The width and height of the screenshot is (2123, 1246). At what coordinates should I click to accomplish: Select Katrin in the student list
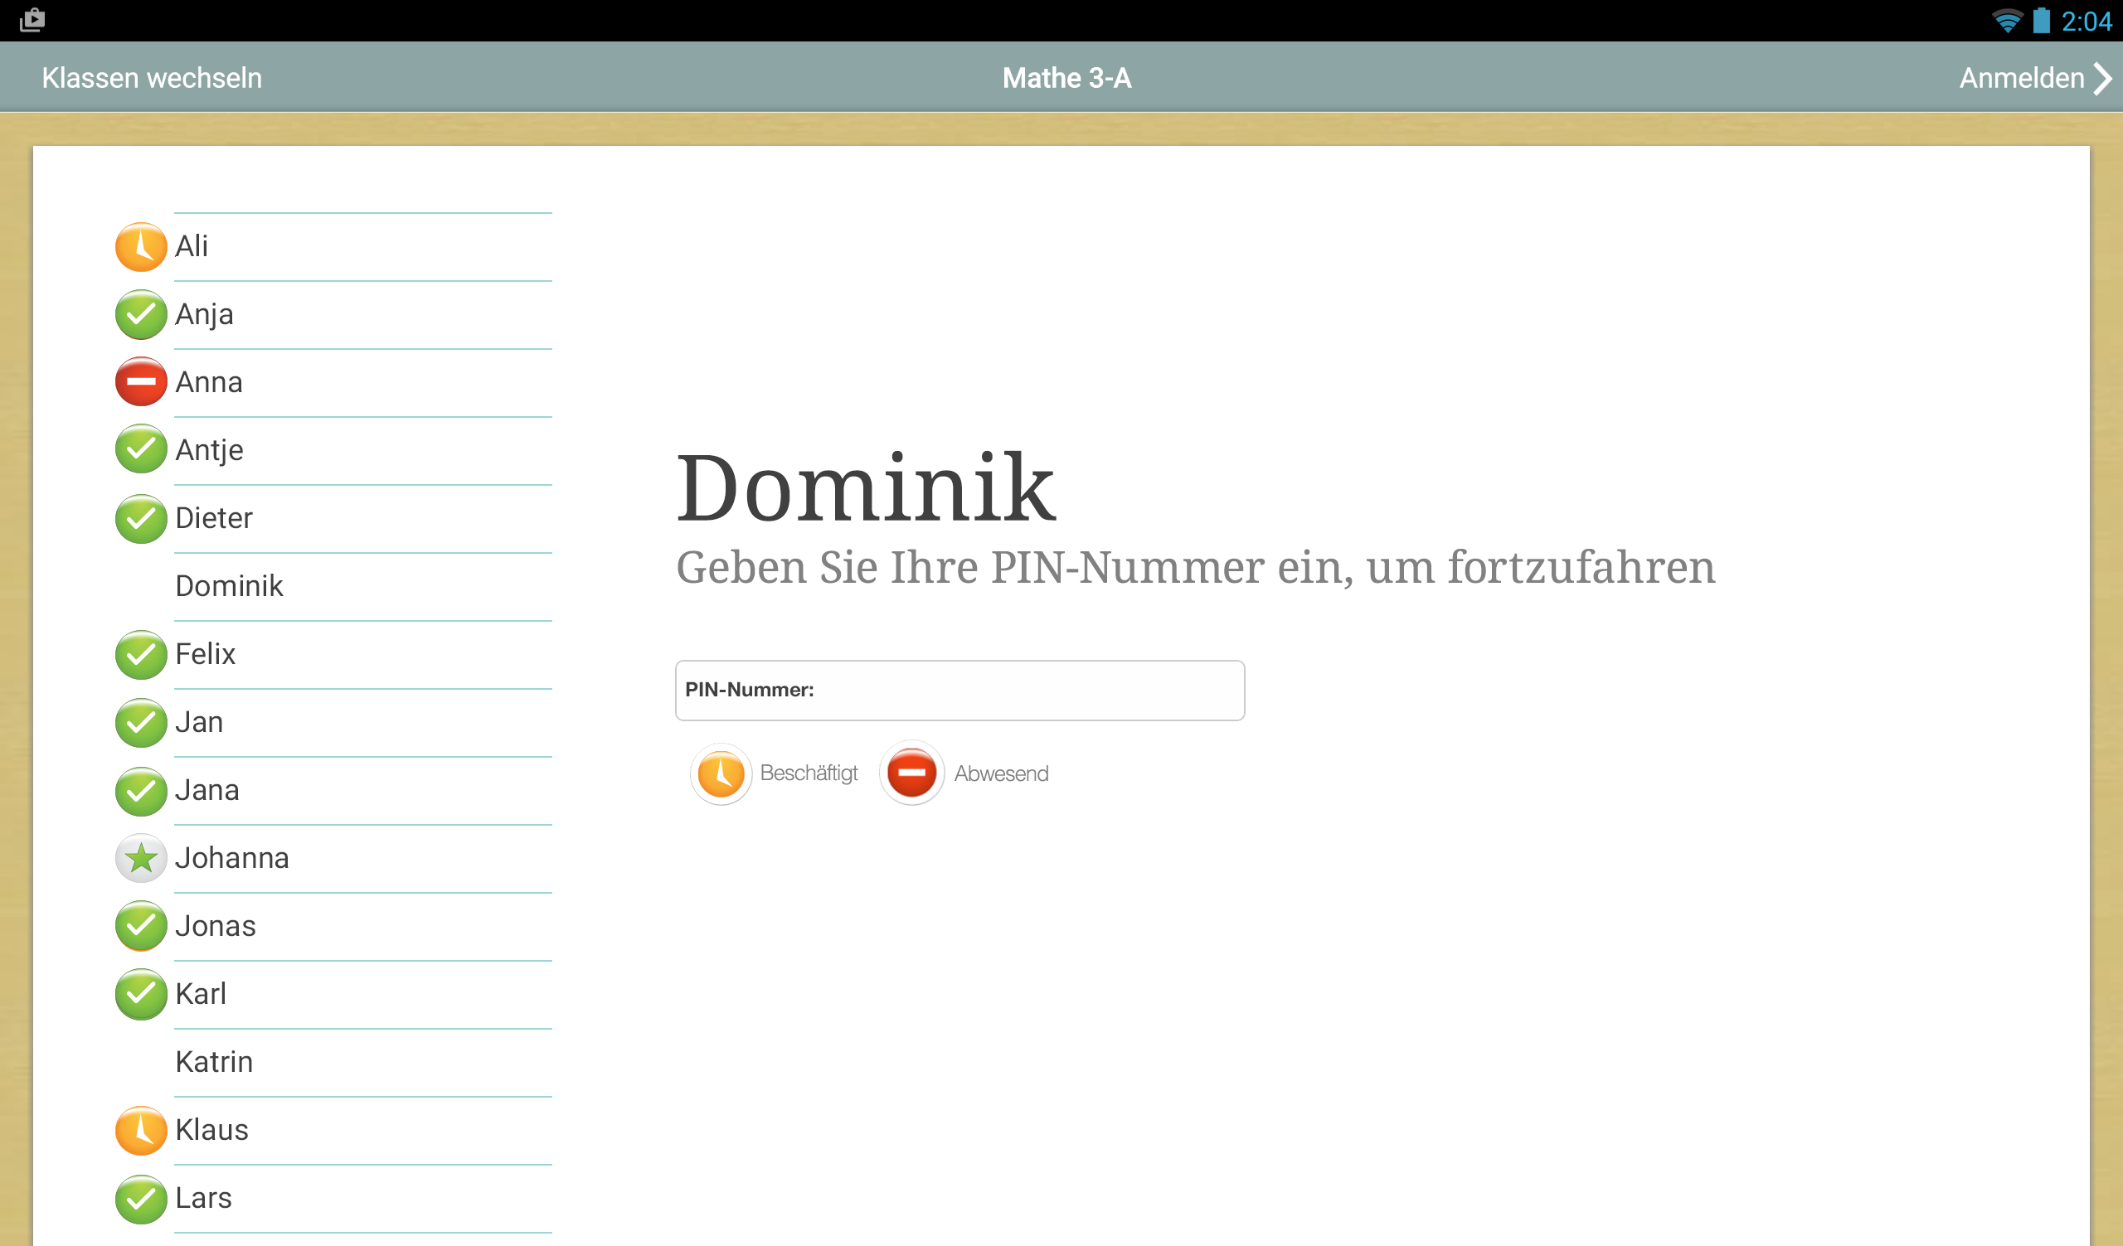(214, 1062)
